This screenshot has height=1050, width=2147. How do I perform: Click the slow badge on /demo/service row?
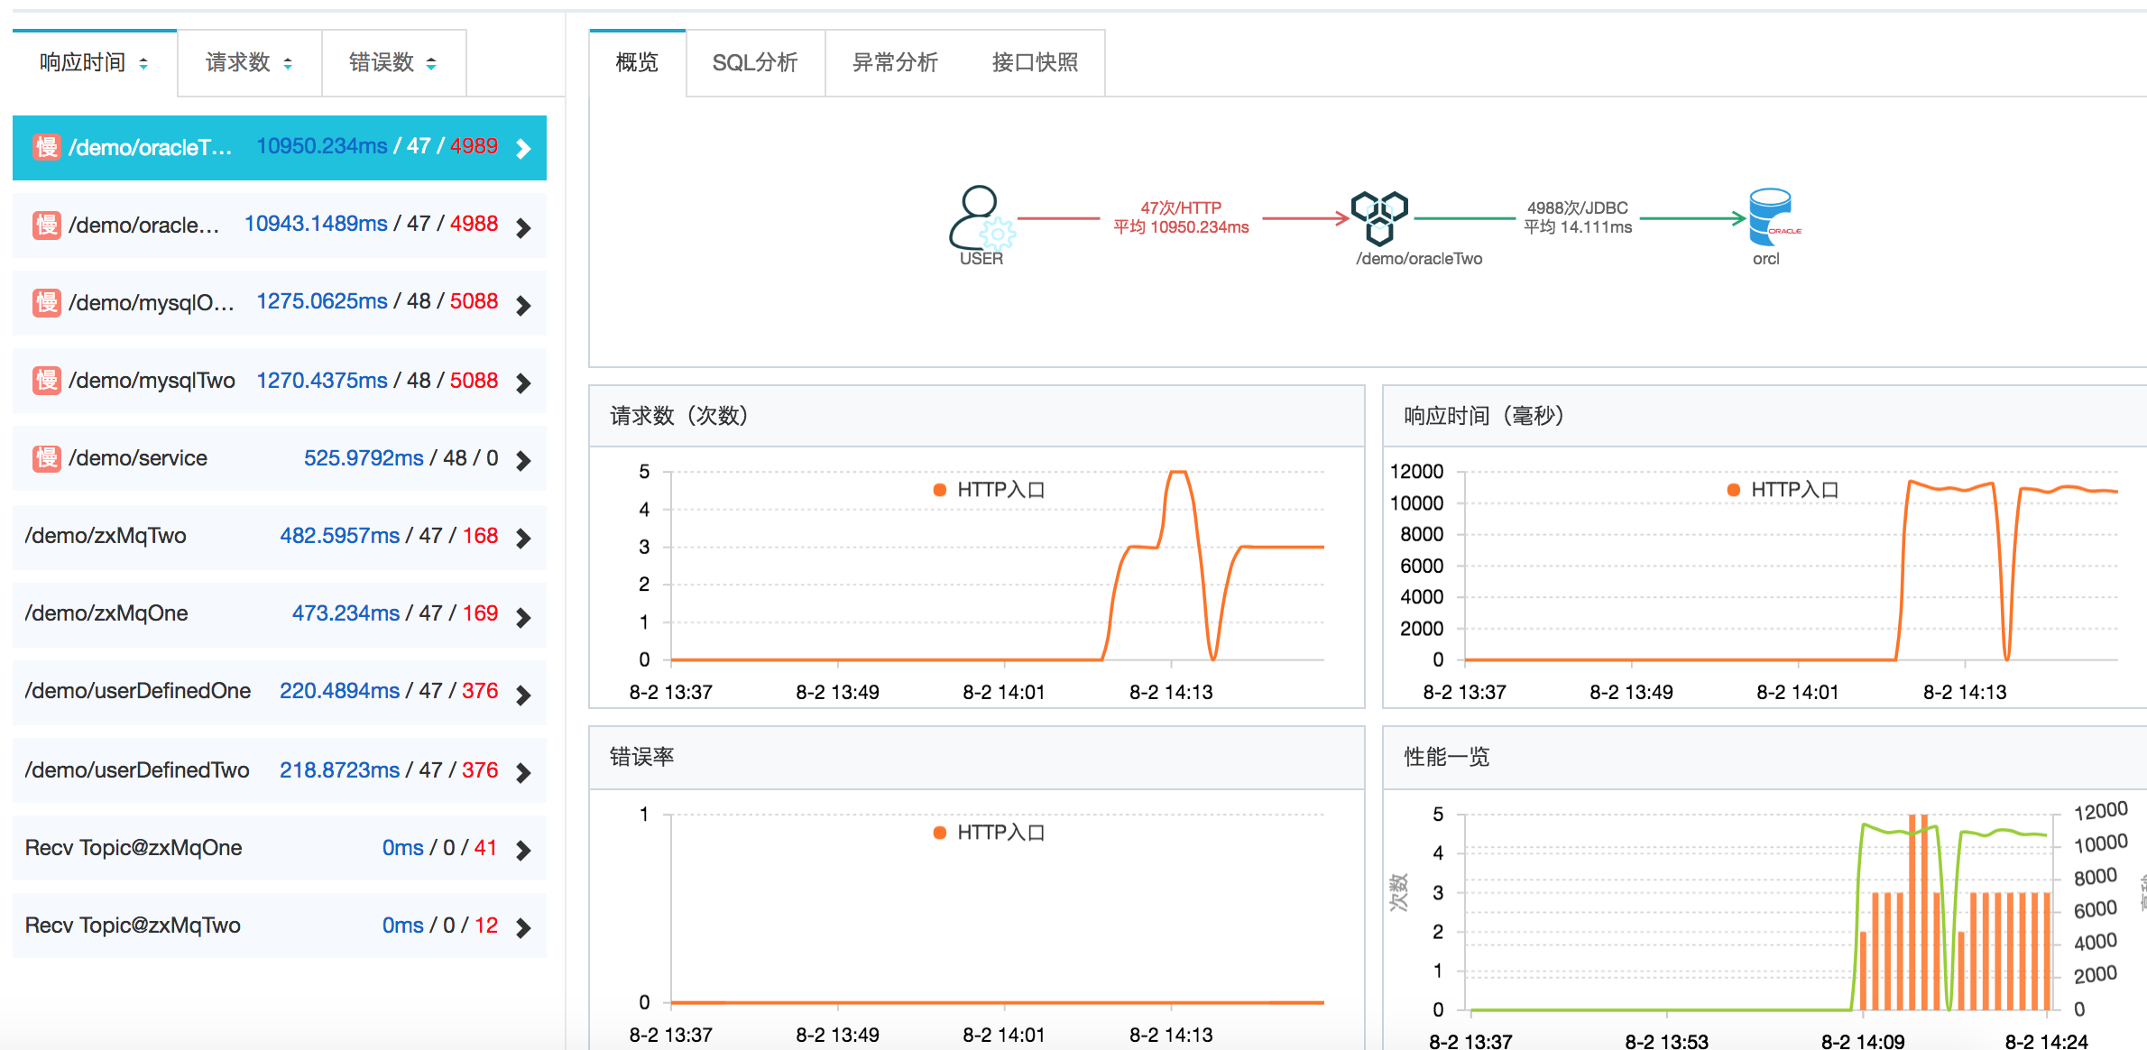pos(47,458)
